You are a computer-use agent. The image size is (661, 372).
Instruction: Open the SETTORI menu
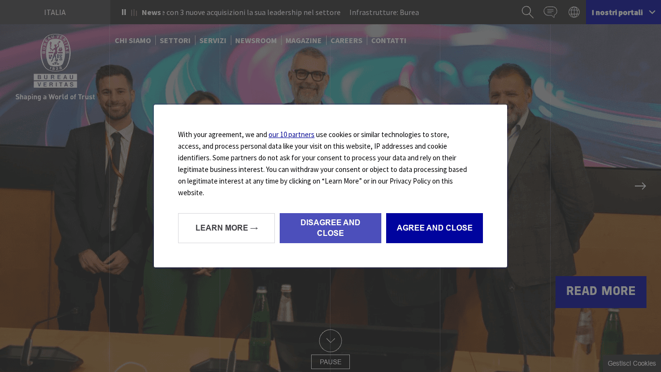point(175,40)
